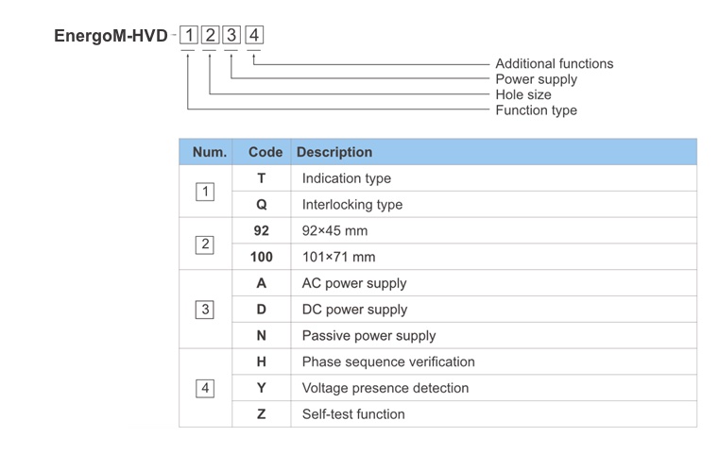This screenshot has height=454, width=719.
Task: Click boxed number 2 in the model code
Action: pos(211,37)
